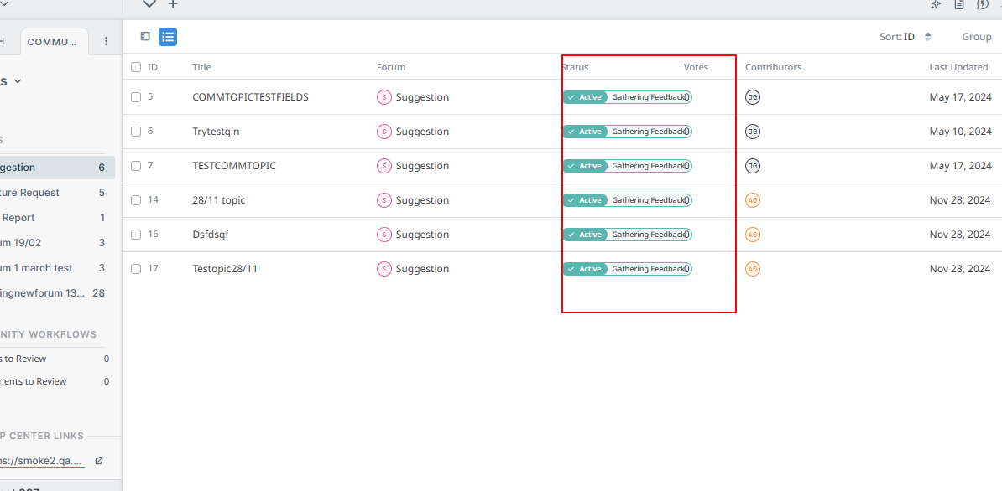Click the Group button
The width and height of the screenshot is (1002, 491).
[x=976, y=37]
